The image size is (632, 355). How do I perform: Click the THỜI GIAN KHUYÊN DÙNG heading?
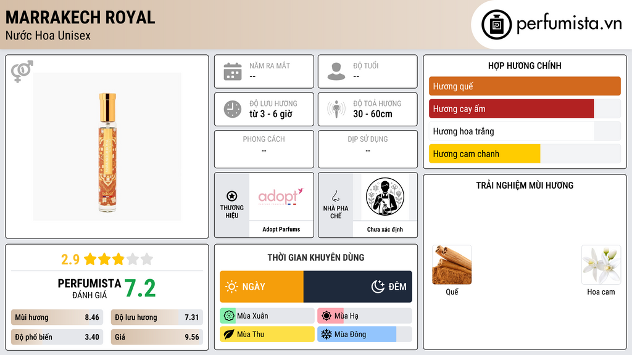[x=316, y=258]
